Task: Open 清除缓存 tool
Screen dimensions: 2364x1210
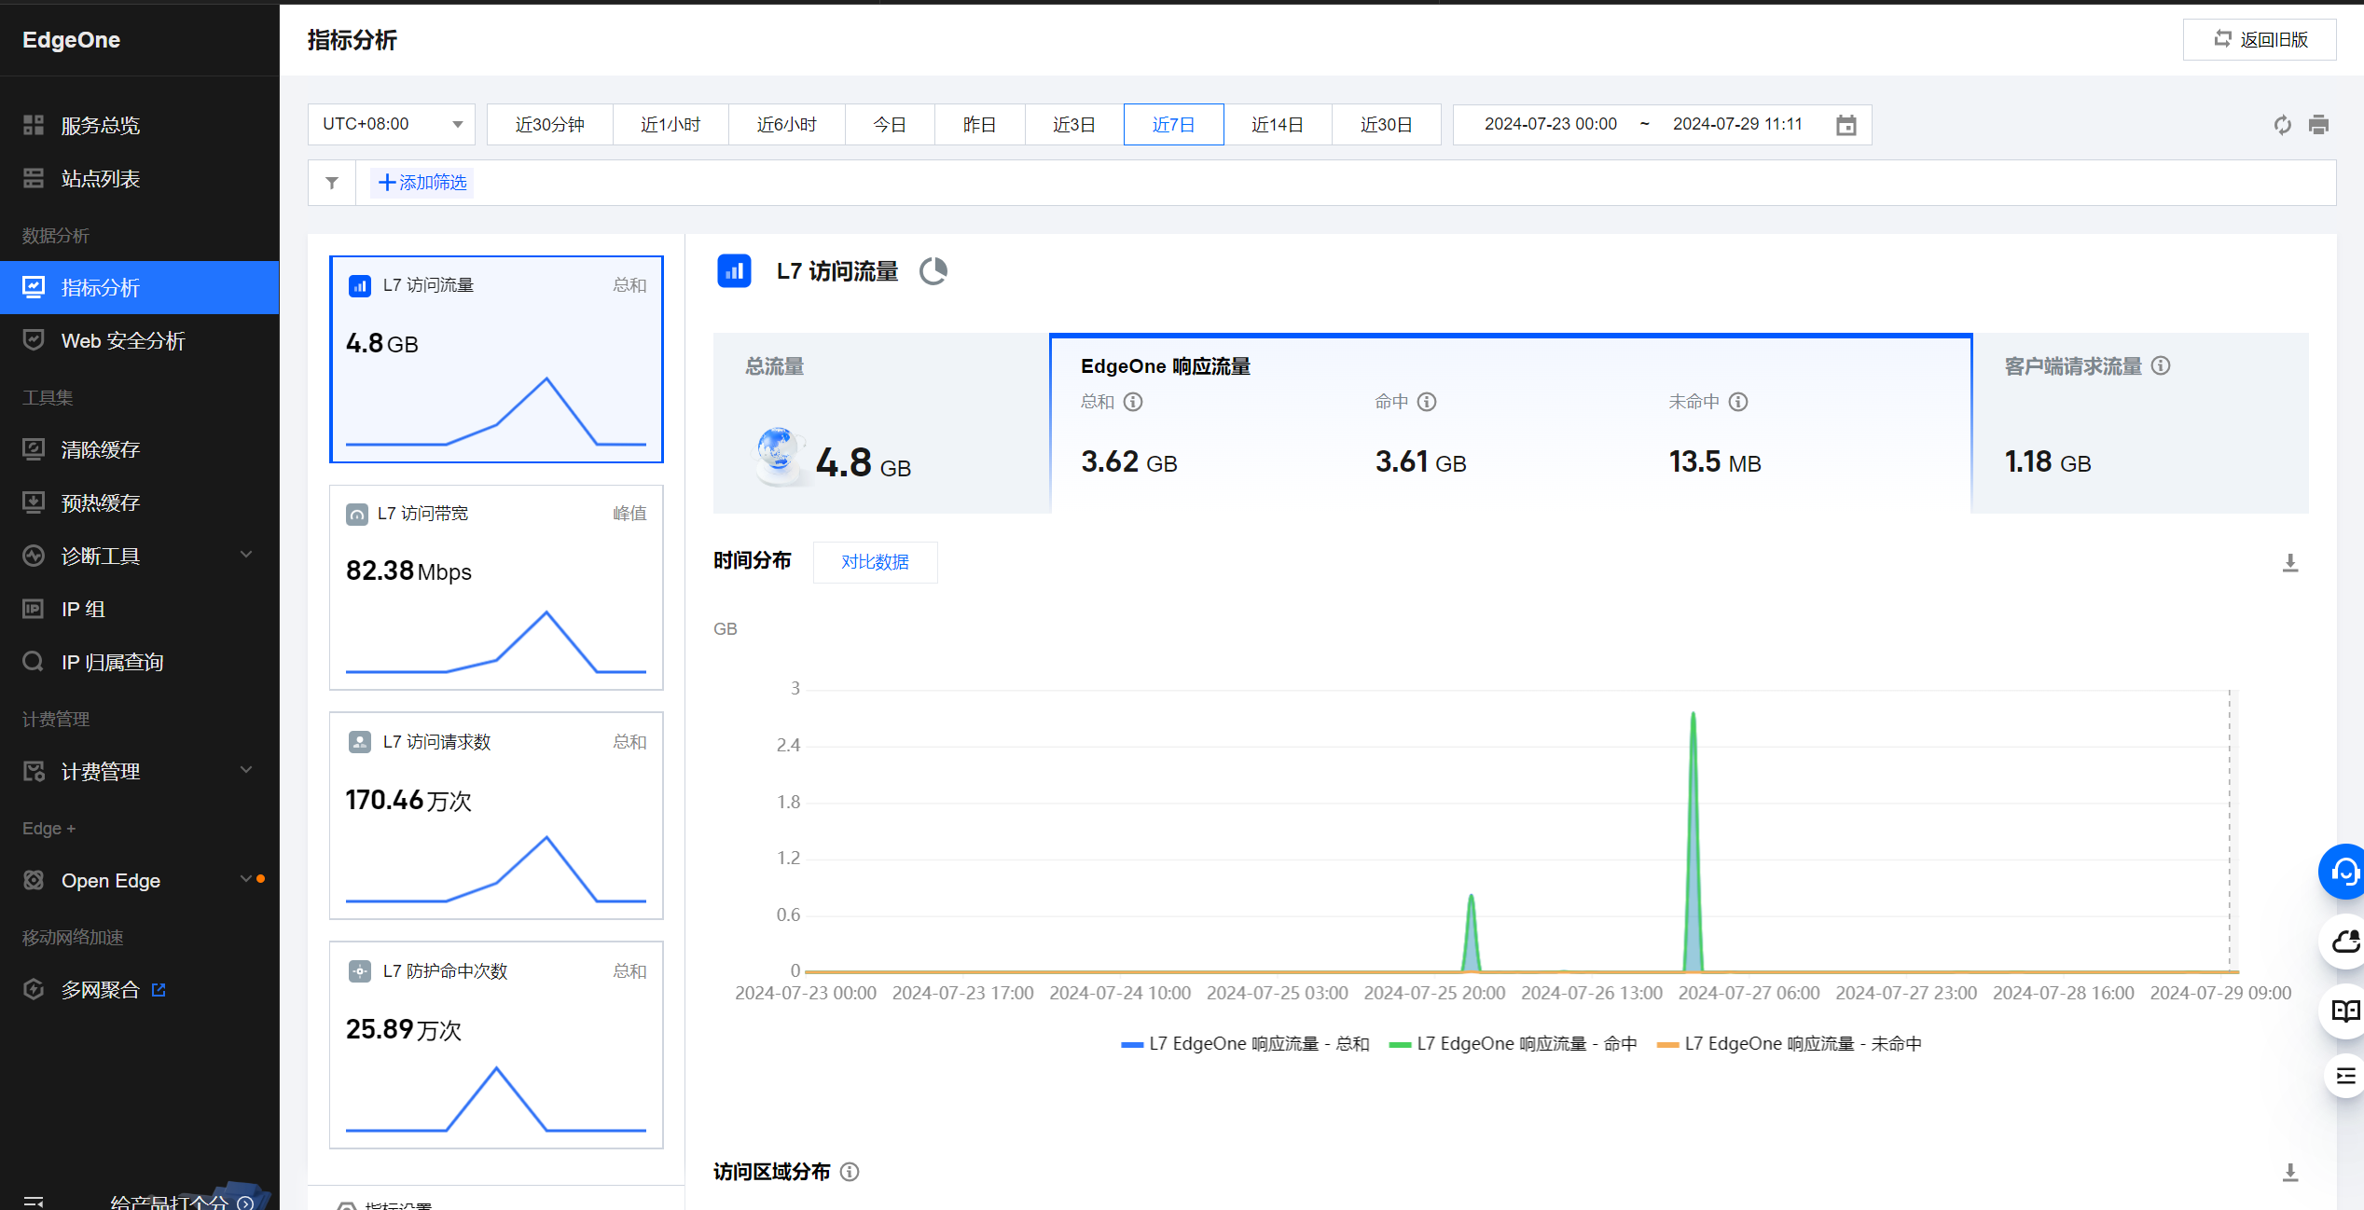Action: coord(140,449)
